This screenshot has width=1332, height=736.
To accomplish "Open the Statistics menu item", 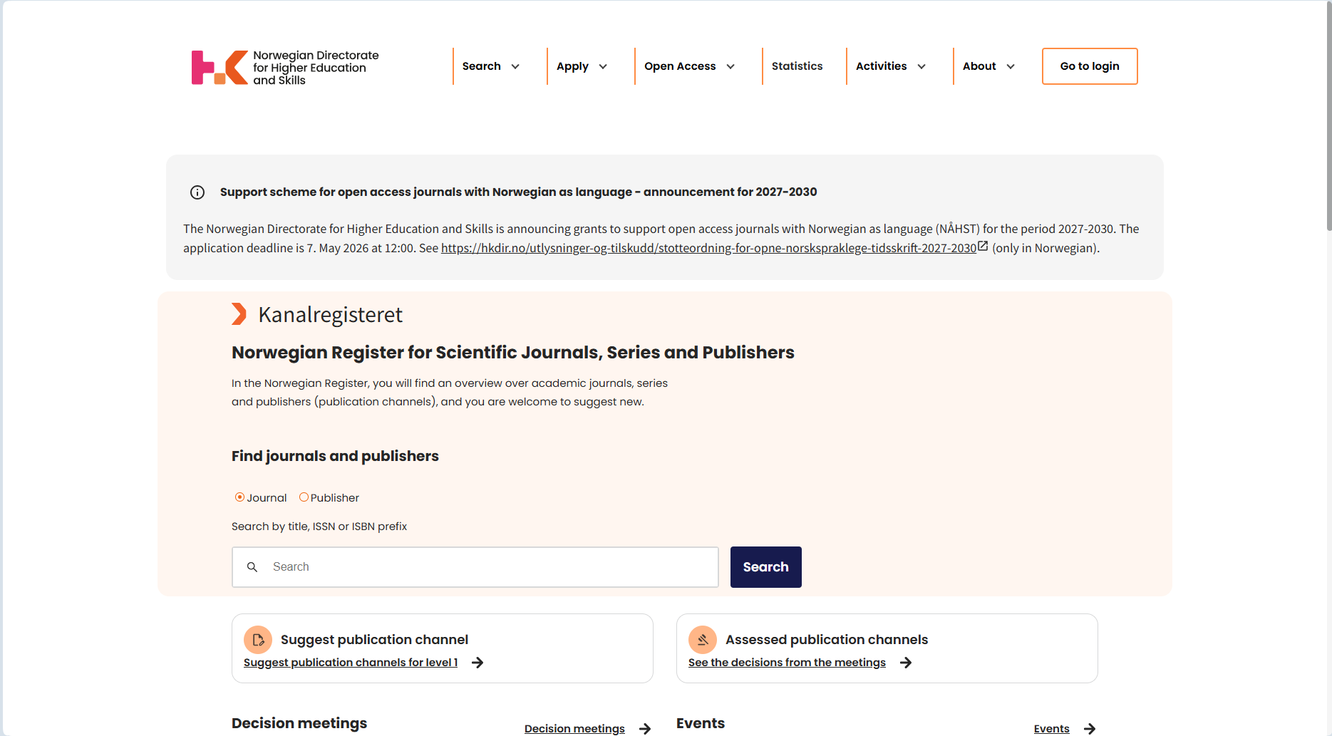I will tap(797, 66).
